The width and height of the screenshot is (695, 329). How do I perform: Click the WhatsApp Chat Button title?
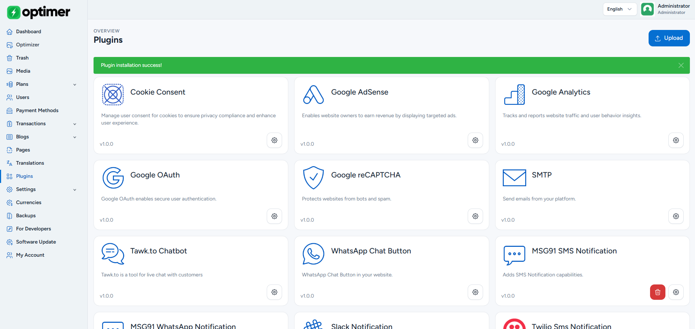(x=371, y=251)
